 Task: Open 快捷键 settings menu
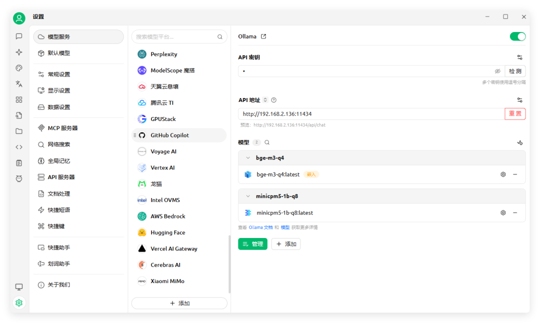click(x=78, y=226)
